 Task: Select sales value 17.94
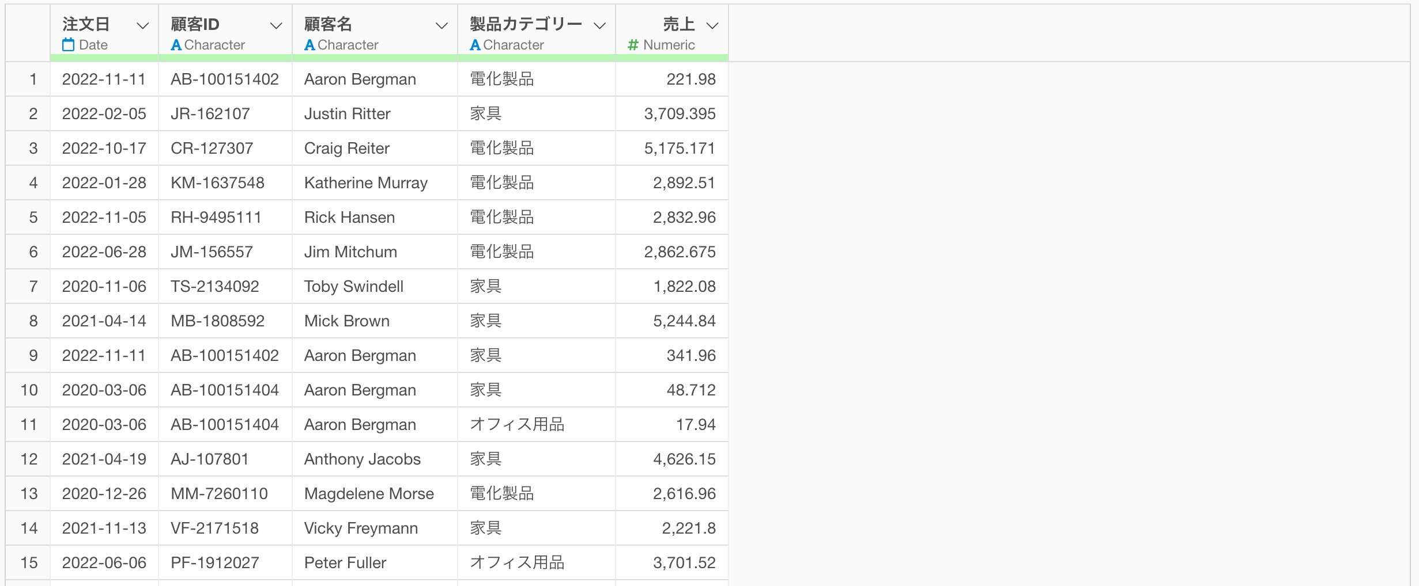pyautogui.click(x=696, y=425)
